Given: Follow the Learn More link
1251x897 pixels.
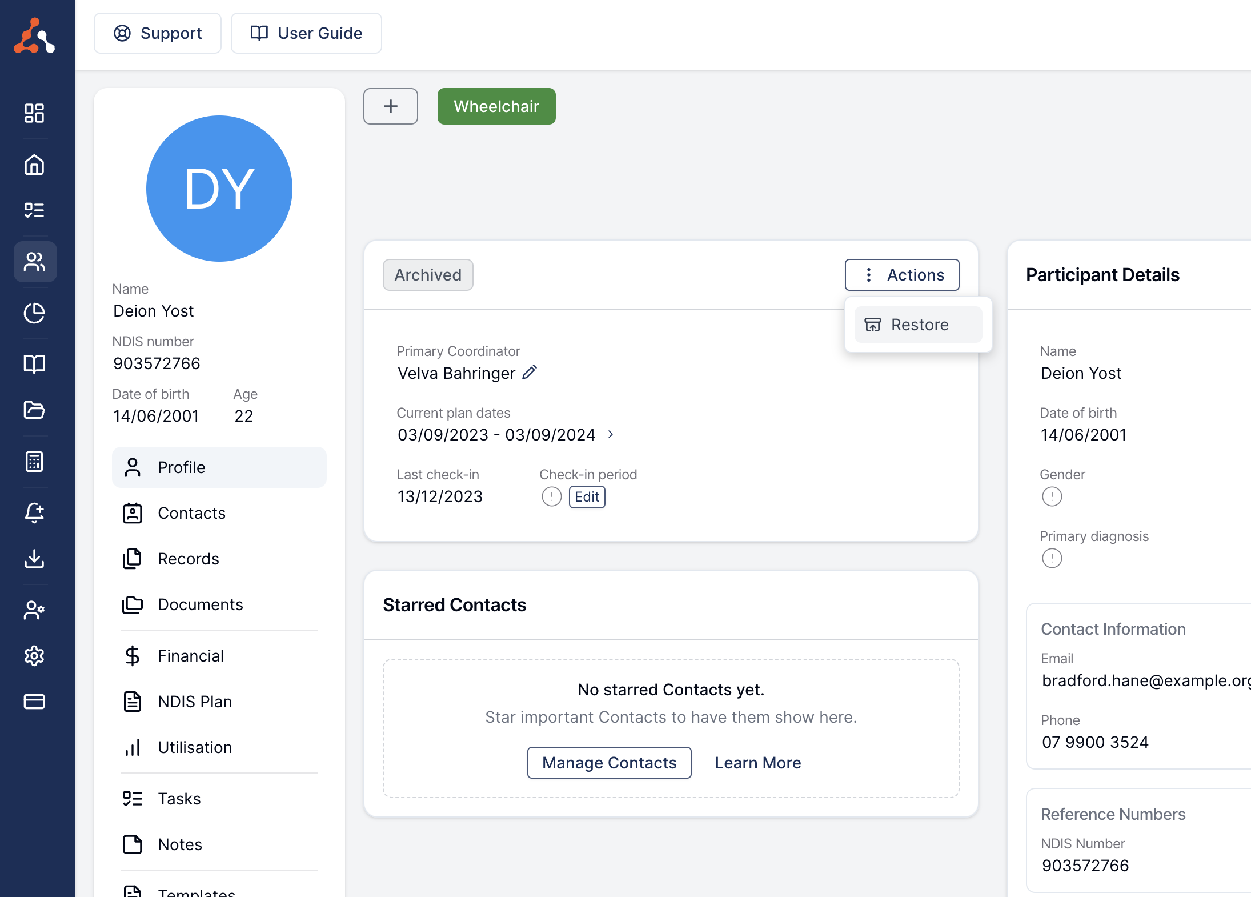Looking at the screenshot, I should pos(757,763).
